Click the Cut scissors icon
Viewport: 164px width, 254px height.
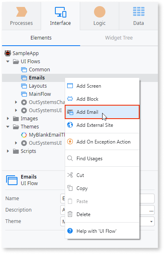pos(70,175)
